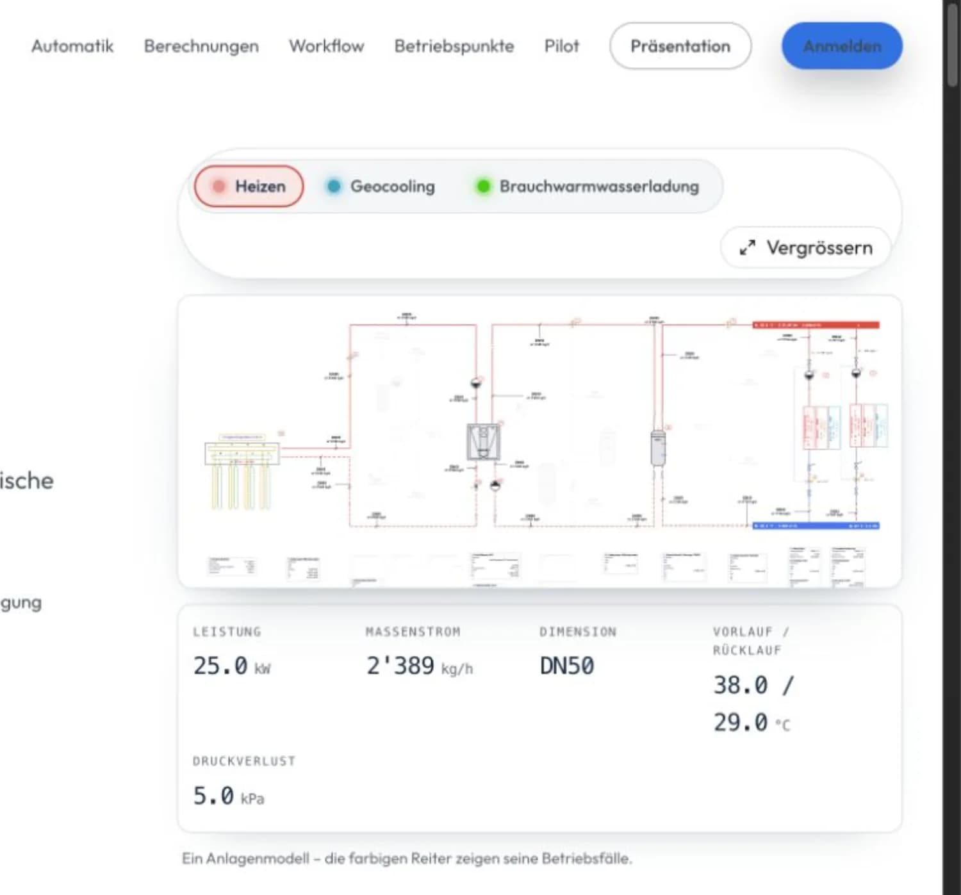Click the Vorlauf temperature 38.0

tap(741, 686)
